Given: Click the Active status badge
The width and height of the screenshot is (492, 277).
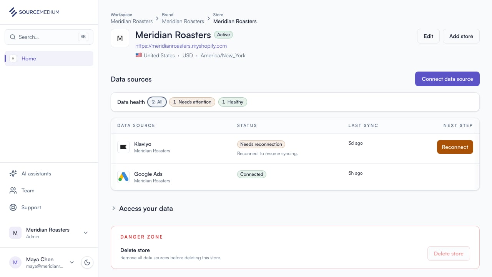Looking at the screenshot, I should point(223,35).
